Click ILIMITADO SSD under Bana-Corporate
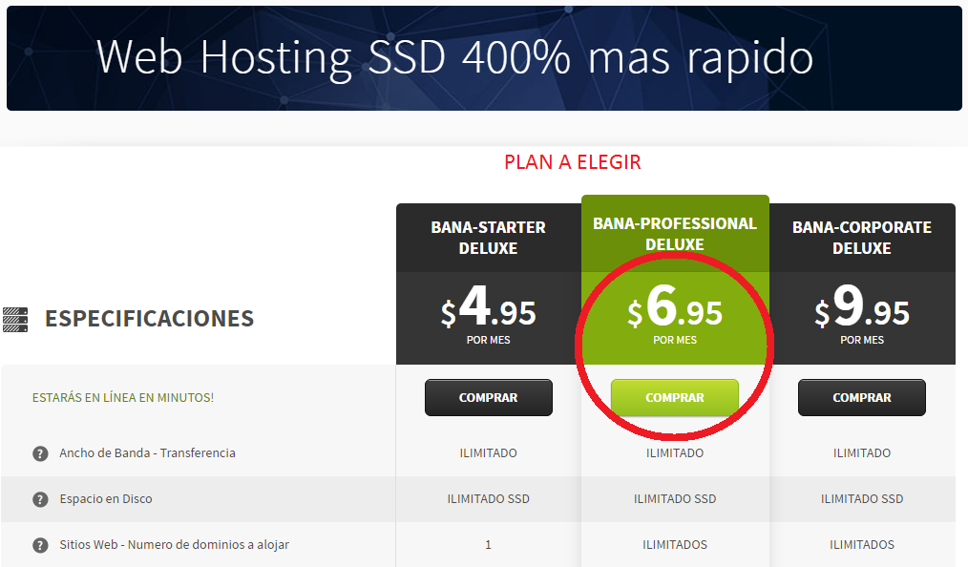The image size is (968, 567). tap(862, 498)
